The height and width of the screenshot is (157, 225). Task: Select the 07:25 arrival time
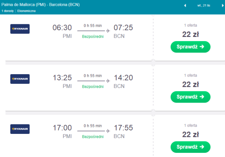point(123,28)
